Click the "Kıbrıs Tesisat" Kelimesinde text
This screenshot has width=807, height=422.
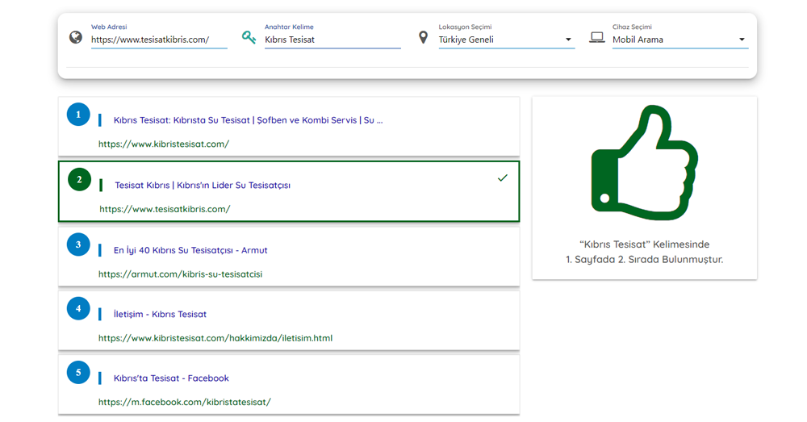644,244
